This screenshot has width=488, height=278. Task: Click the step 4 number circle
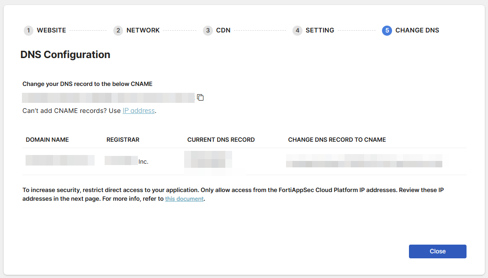click(297, 31)
